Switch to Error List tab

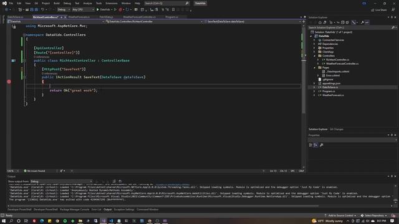click(x=96, y=210)
